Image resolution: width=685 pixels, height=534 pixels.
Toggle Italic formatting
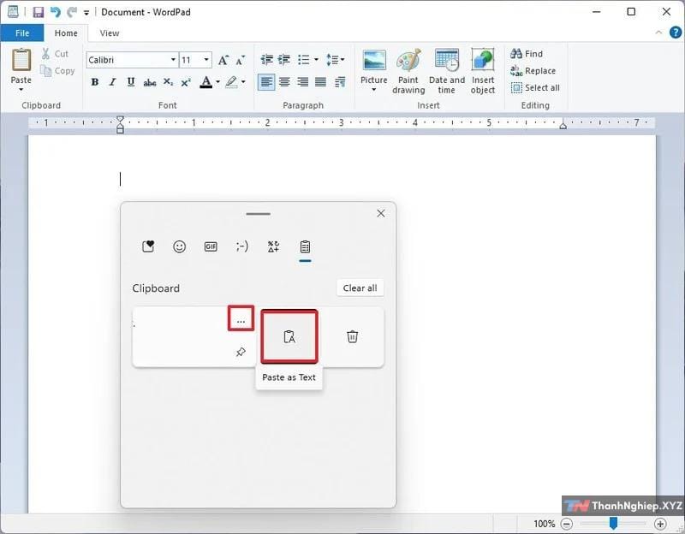point(113,81)
